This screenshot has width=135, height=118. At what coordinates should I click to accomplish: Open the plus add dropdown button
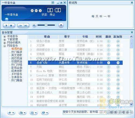[11, 113]
